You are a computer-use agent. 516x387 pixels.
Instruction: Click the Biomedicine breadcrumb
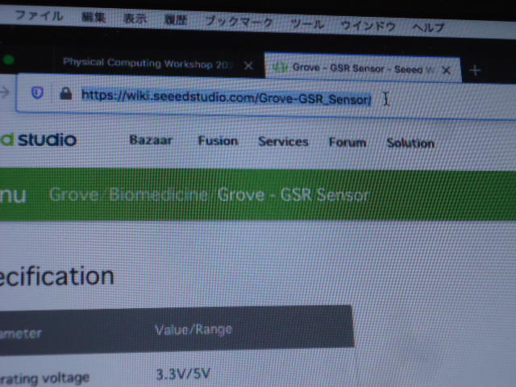(158, 194)
